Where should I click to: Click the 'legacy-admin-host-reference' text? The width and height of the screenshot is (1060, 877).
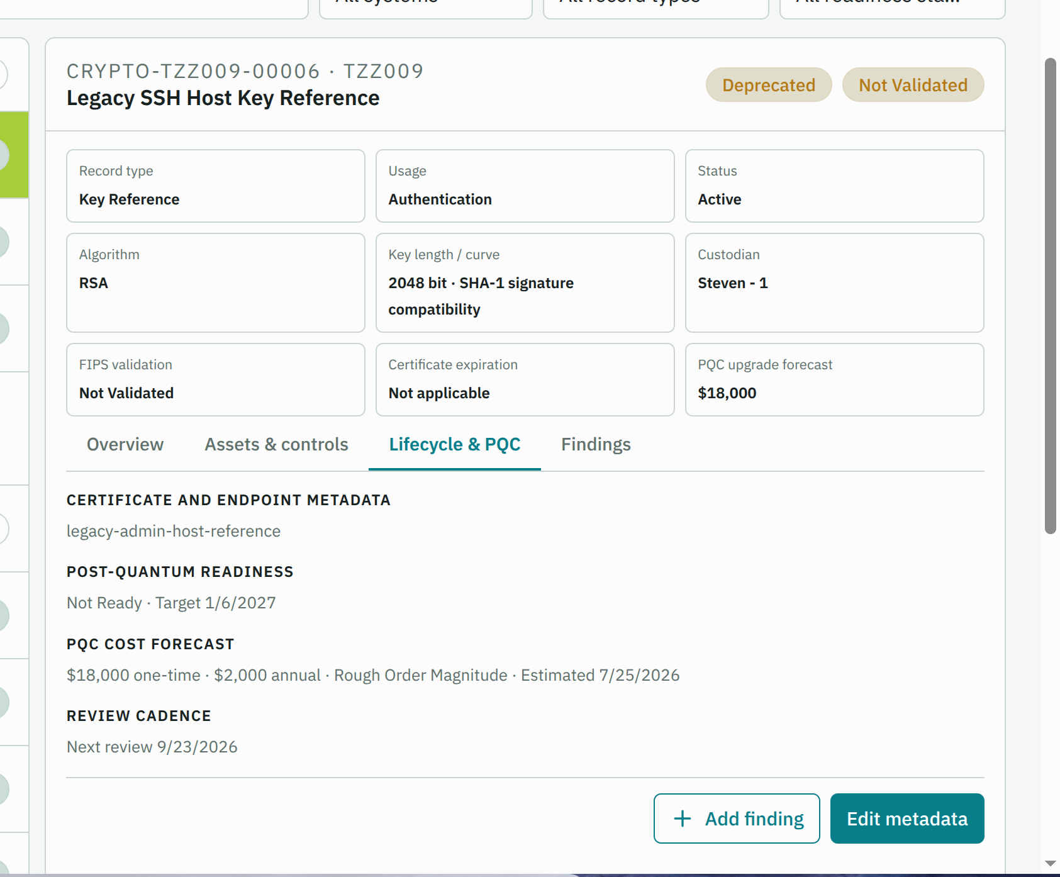pos(174,531)
